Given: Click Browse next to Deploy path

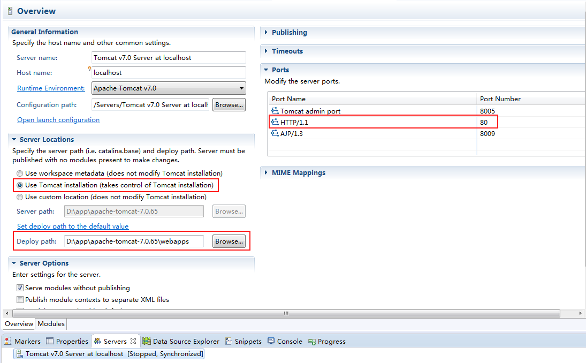Looking at the screenshot, I should point(229,241).
